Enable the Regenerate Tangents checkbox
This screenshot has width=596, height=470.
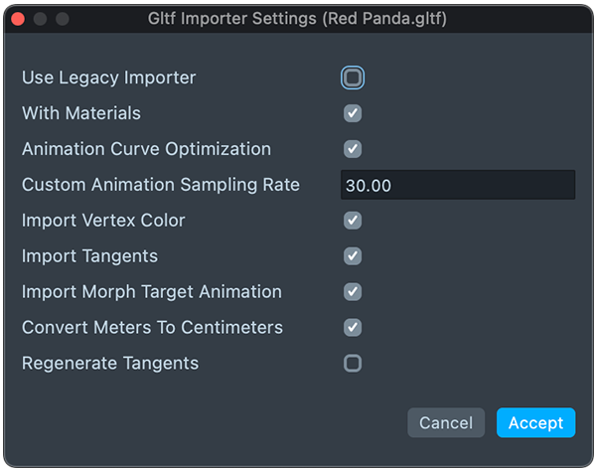353,364
